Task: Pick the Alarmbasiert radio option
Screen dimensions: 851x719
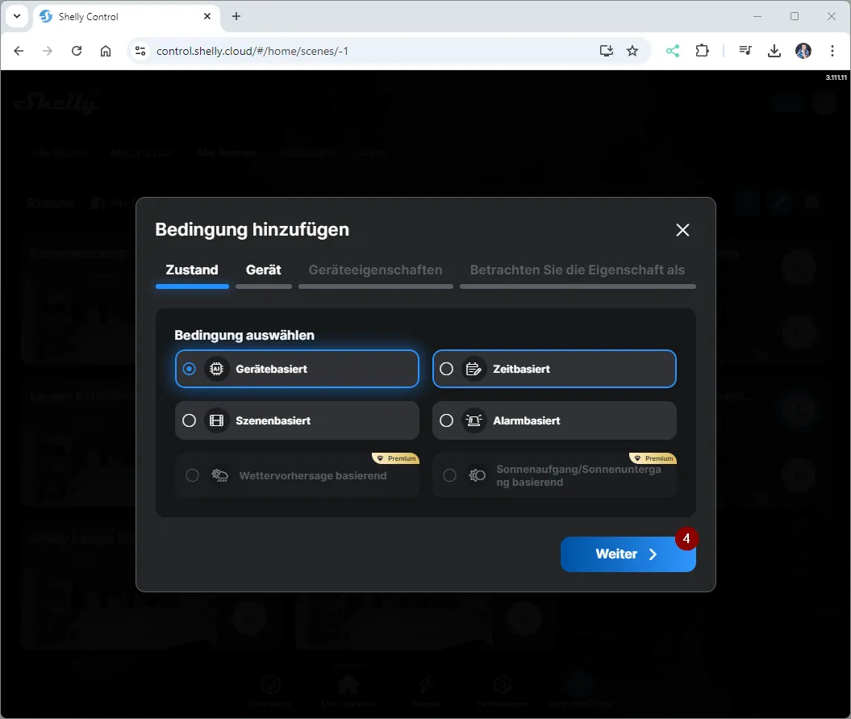Action: pyautogui.click(x=447, y=420)
